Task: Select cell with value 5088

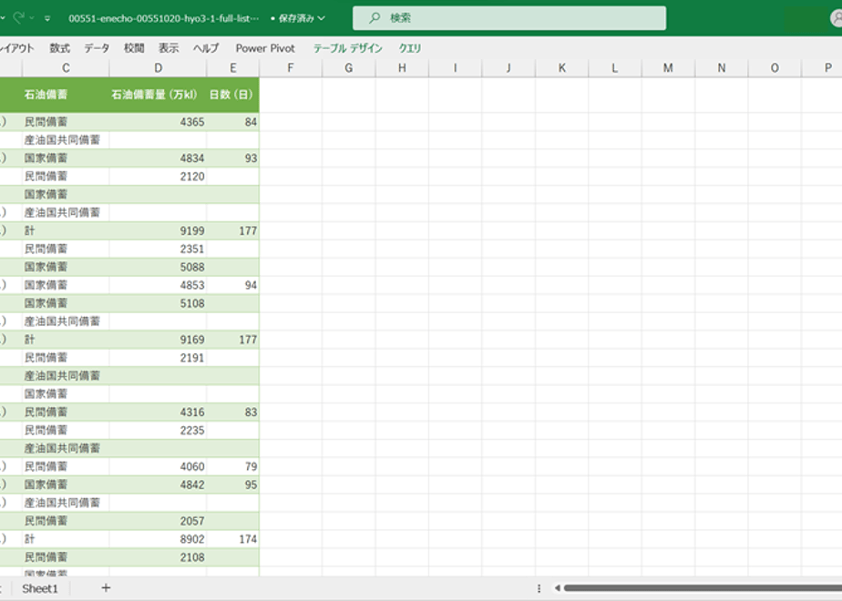Action: (158, 267)
